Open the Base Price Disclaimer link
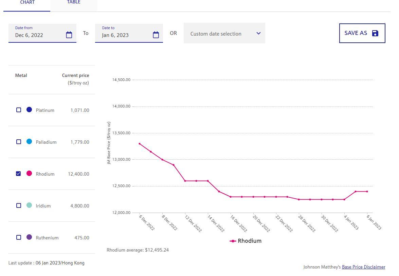Screen dimensions: 399x276 [x=363, y=267]
